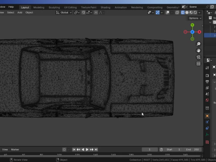Open the viewport Add menu

pos(20,13)
